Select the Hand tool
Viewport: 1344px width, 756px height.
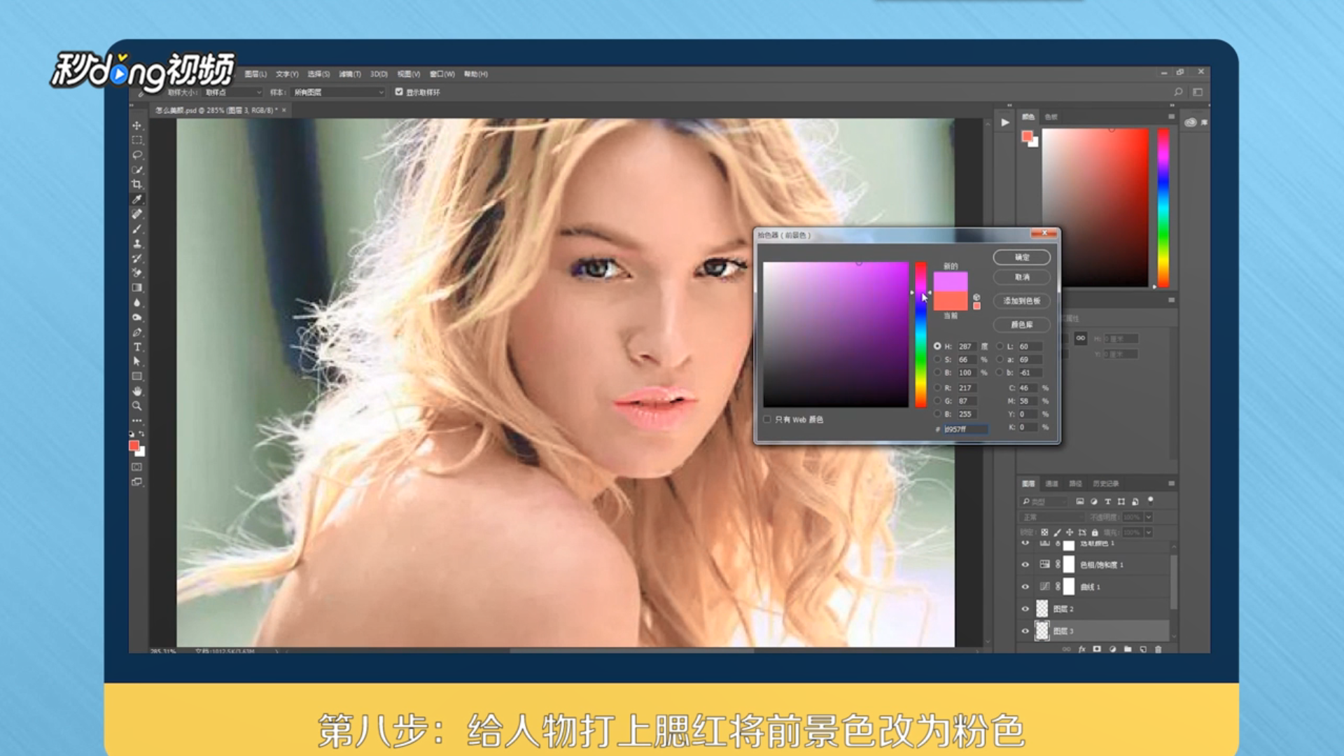137,391
